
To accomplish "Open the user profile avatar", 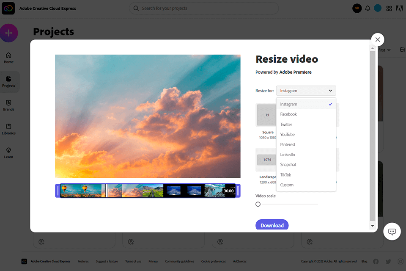I will [378, 8].
